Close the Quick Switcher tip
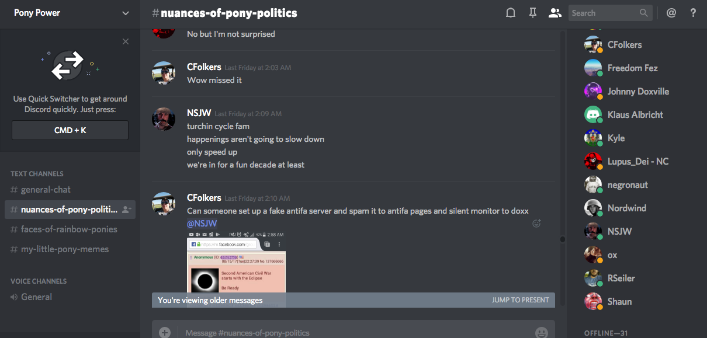Image resolution: width=707 pixels, height=338 pixels. coord(126,41)
